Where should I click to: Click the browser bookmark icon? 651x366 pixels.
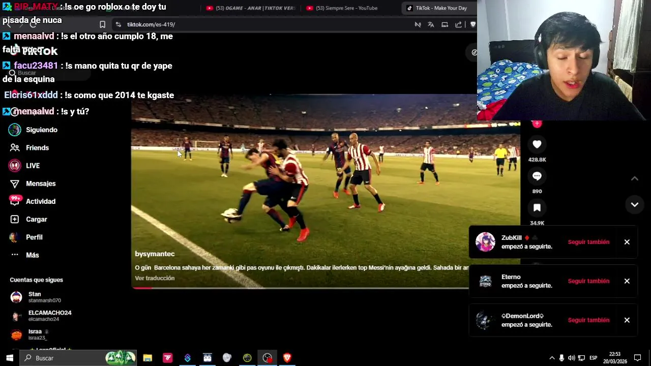coord(102,24)
